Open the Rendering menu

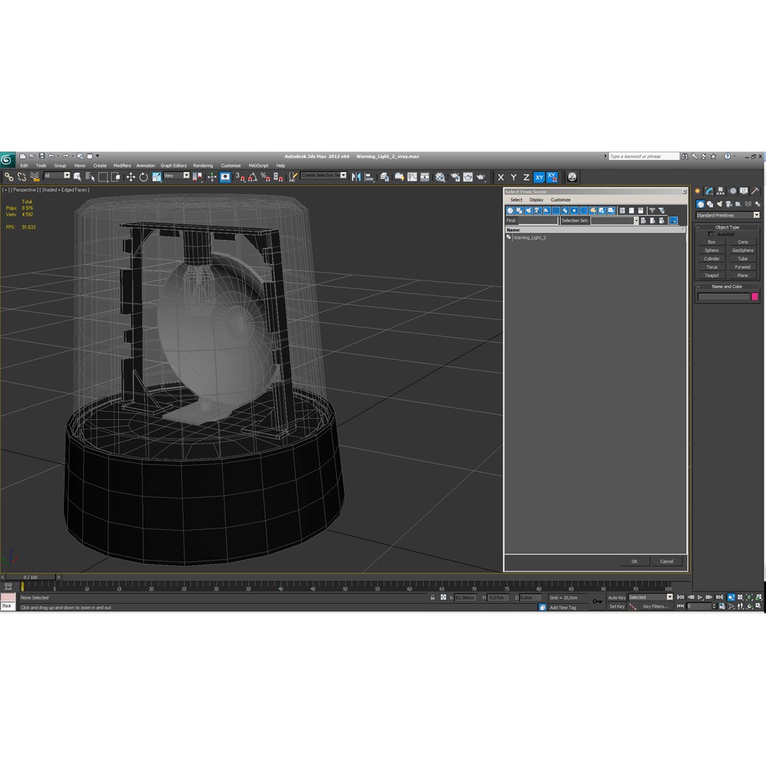pos(203,165)
